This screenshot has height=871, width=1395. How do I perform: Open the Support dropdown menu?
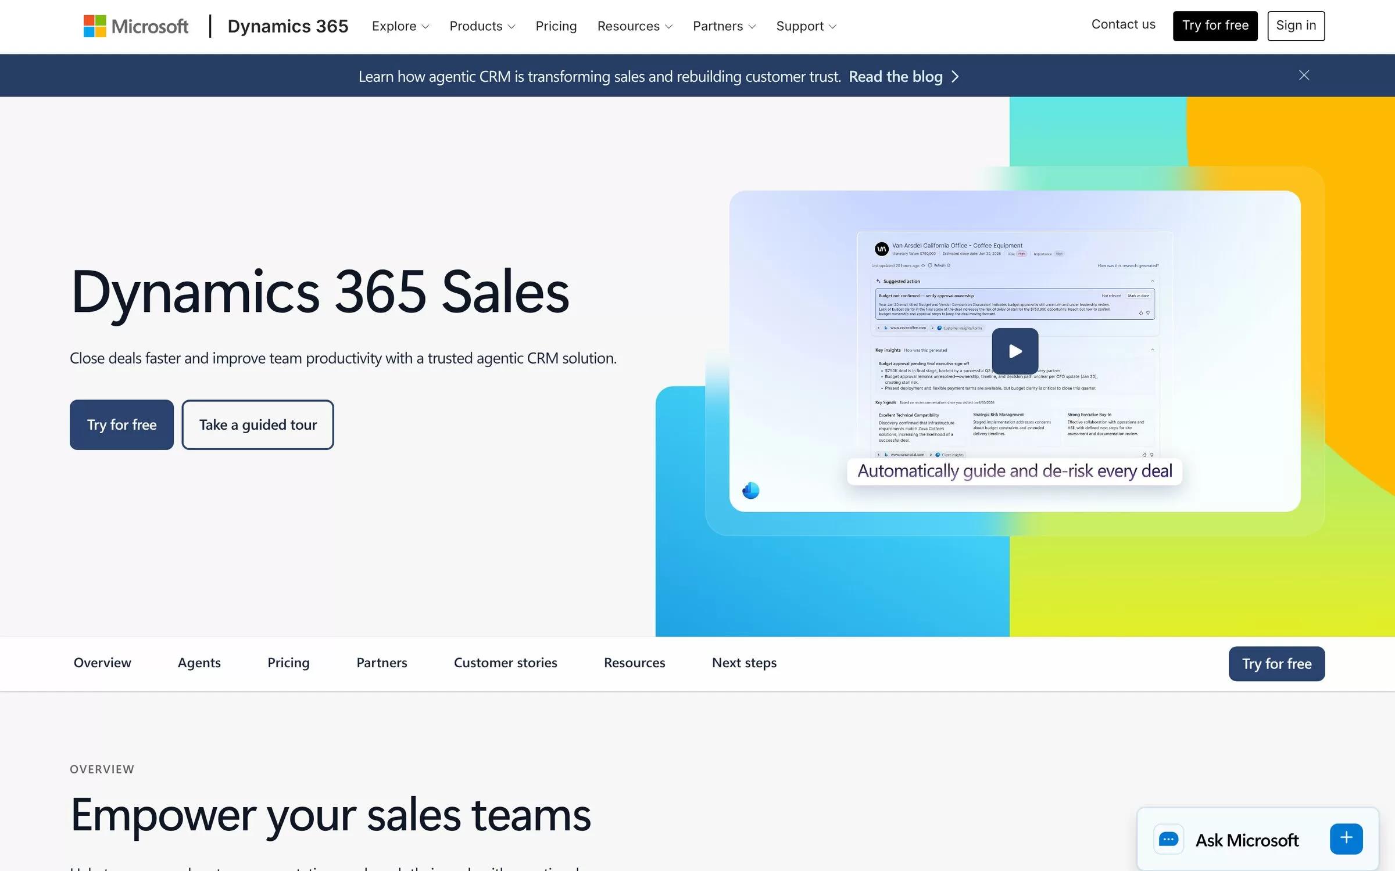pos(806,26)
